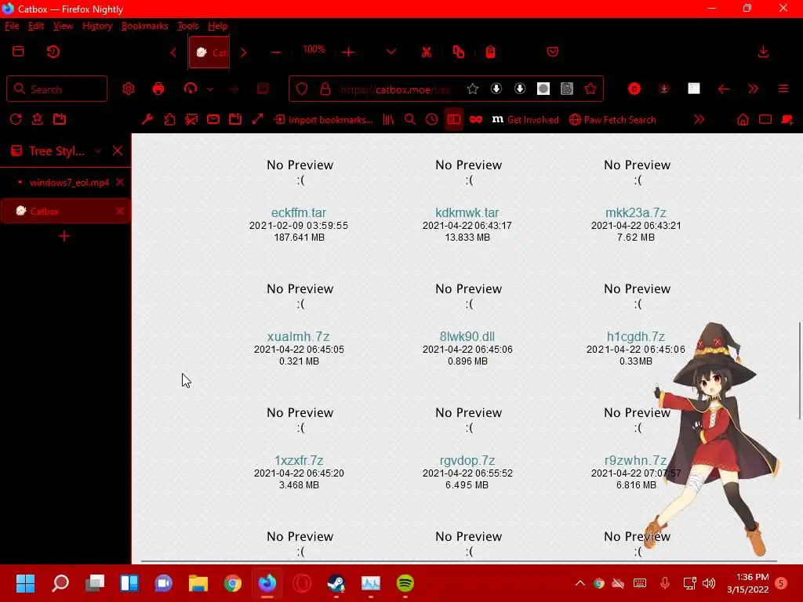This screenshot has height=602, width=803.
Task: Toggle the sidebar button in bookmarks bar
Action: point(454,119)
